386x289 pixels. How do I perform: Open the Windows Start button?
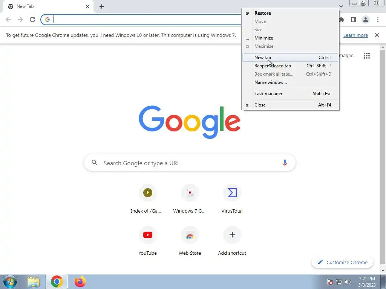pos(10,281)
